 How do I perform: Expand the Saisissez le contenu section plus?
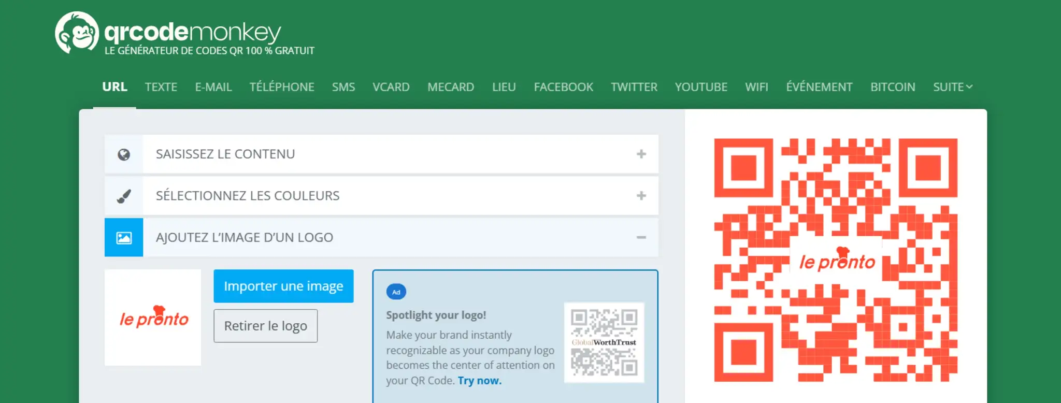(x=641, y=154)
